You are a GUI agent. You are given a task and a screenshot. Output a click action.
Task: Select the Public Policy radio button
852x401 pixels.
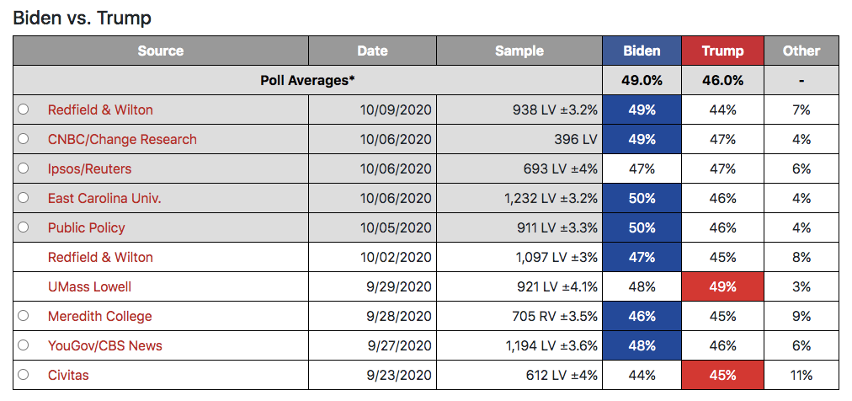(x=23, y=227)
